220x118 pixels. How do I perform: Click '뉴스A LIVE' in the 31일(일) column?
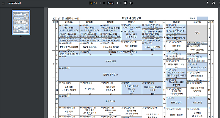point(197,102)
